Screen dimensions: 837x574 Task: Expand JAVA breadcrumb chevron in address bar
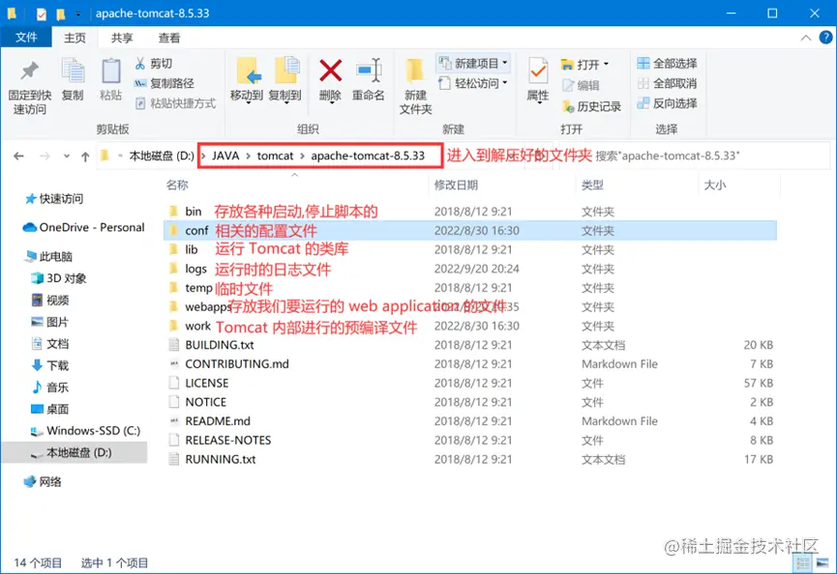pos(248,156)
